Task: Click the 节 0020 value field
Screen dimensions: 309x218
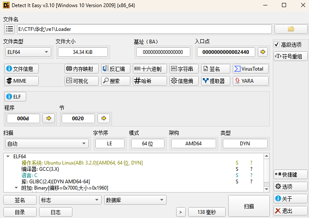Action: (x=78, y=118)
